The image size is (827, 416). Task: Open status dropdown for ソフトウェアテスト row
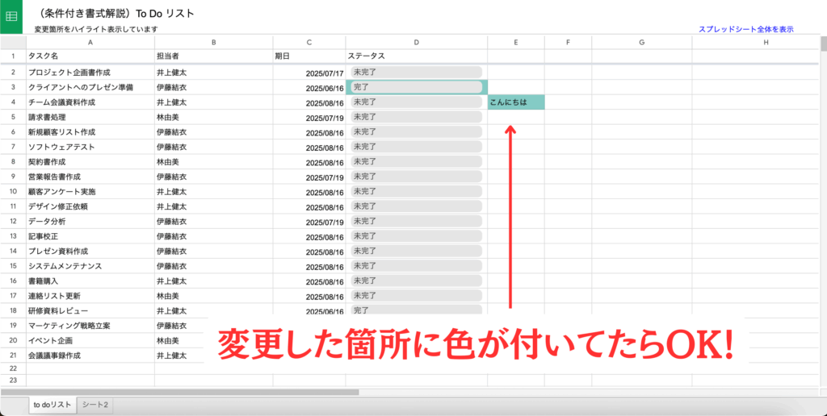point(417,147)
